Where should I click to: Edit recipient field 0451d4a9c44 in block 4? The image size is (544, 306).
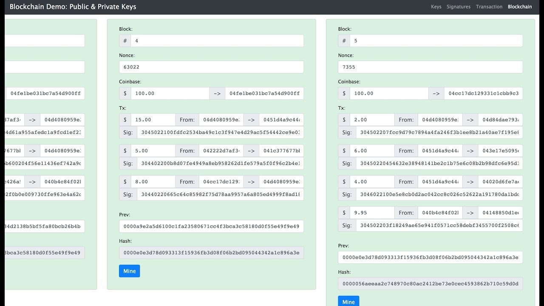(x=281, y=120)
